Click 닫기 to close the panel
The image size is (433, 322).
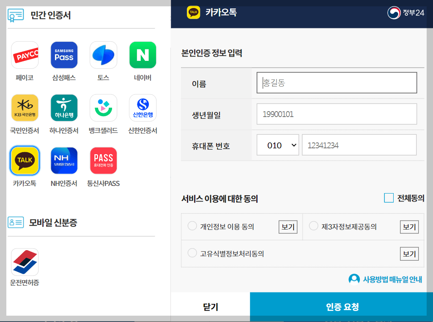coord(210,307)
